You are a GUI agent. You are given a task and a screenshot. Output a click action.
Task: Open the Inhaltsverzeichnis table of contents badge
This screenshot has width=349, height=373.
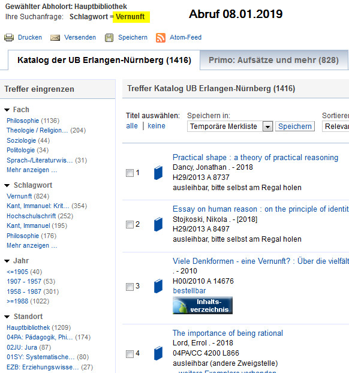click(x=203, y=305)
